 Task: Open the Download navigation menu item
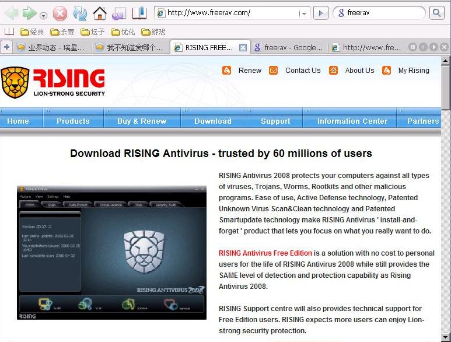[x=213, y=121]
